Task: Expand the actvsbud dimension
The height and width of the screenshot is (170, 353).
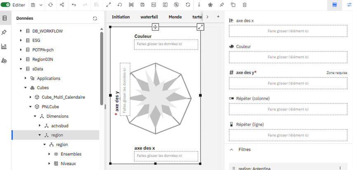Action: 40,126
